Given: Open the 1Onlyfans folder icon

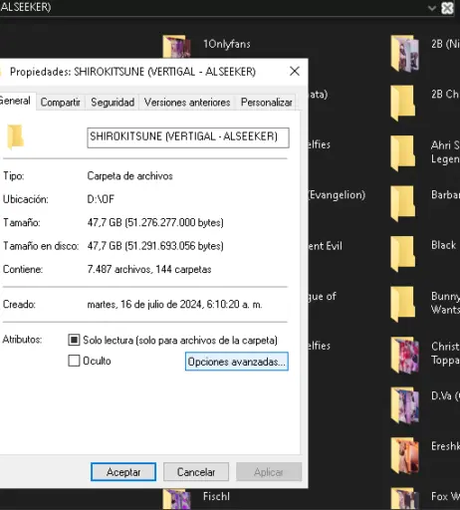Looking at the screenshot, I should [x=177, y=46].
